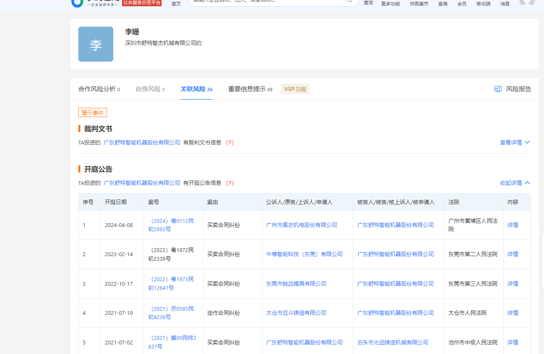544x354 pixels.
Task: Select the 东莞市第二人民法院 cell
Action: pos(473,254)
